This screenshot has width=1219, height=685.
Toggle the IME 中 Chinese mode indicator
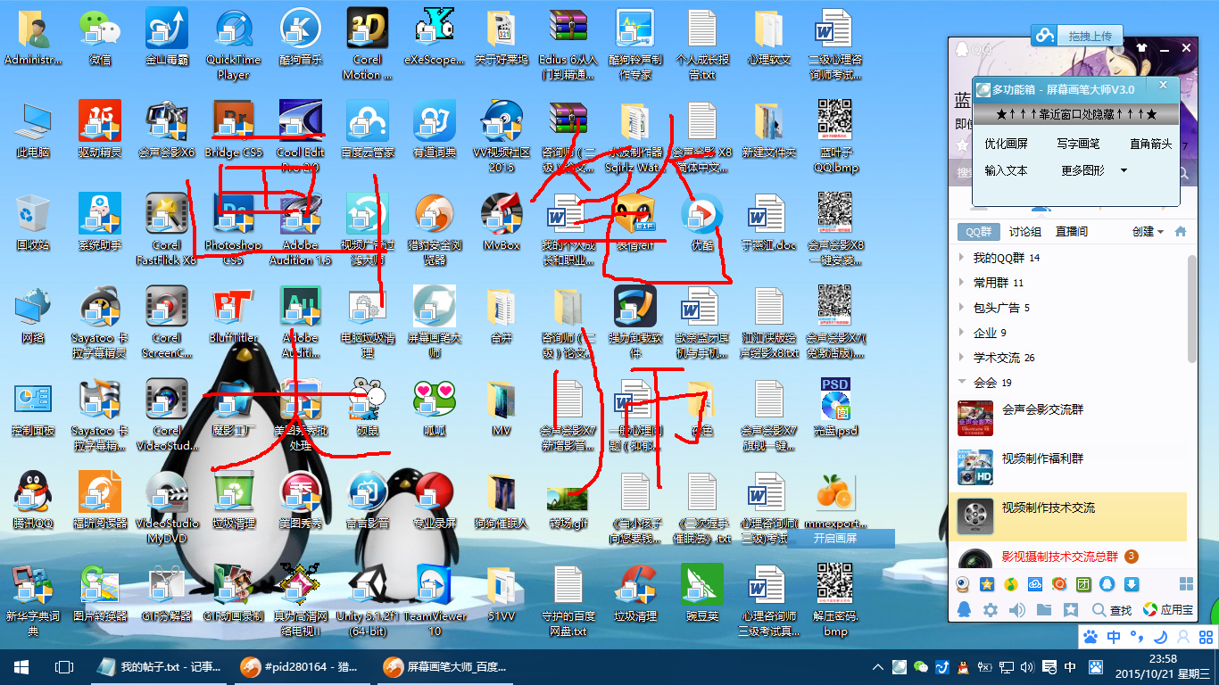[1114, 637]
